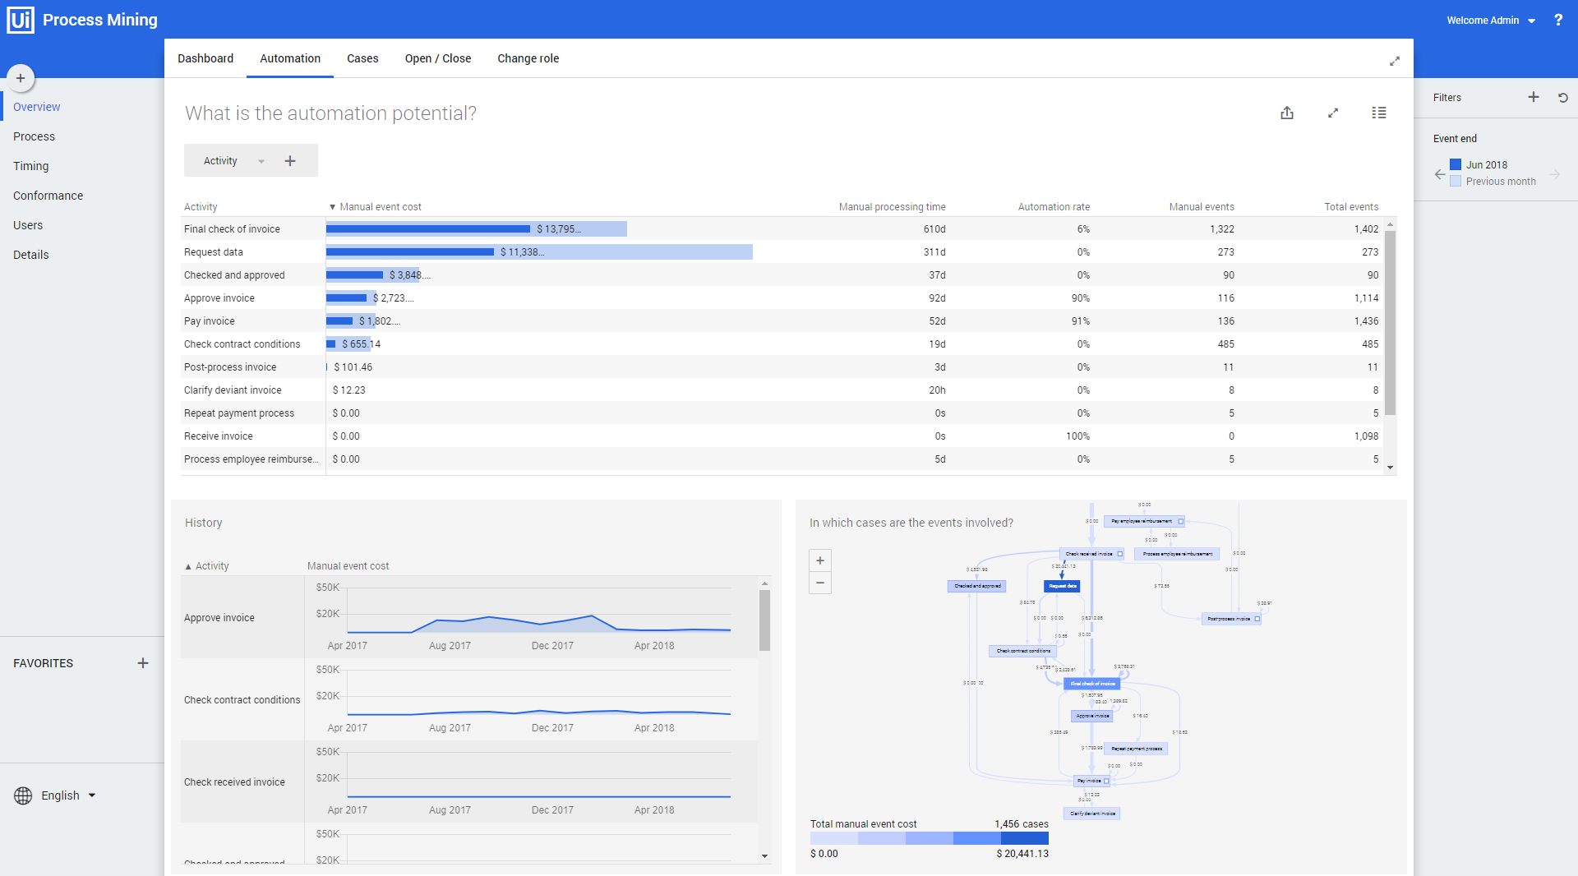Toggle the square box on Check received invoice node

point(1119,555)
